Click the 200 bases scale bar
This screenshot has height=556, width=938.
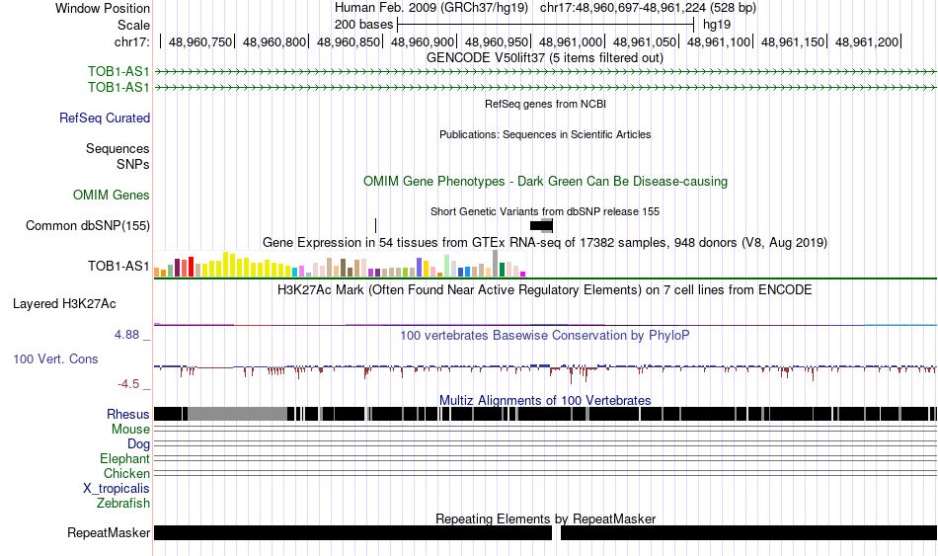(545, 25)
